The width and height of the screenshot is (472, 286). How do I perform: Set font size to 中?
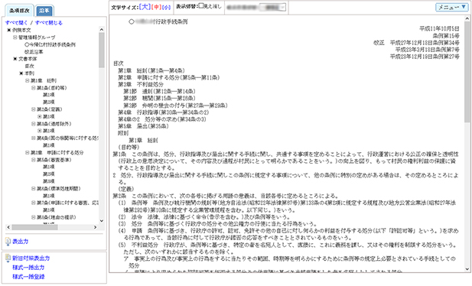coord(156,7)
